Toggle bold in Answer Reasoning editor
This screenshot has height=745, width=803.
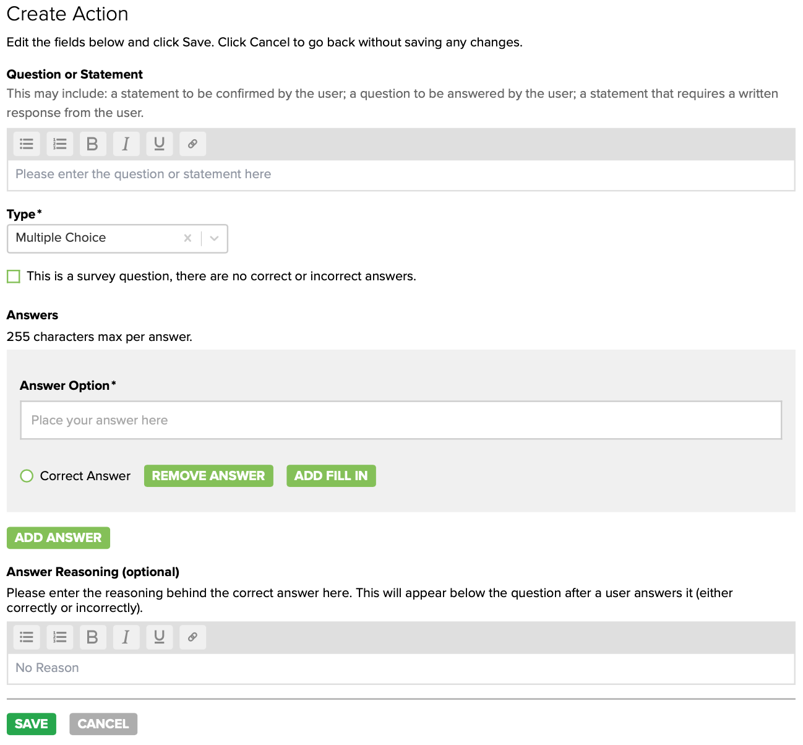click(x=93, y=637)
